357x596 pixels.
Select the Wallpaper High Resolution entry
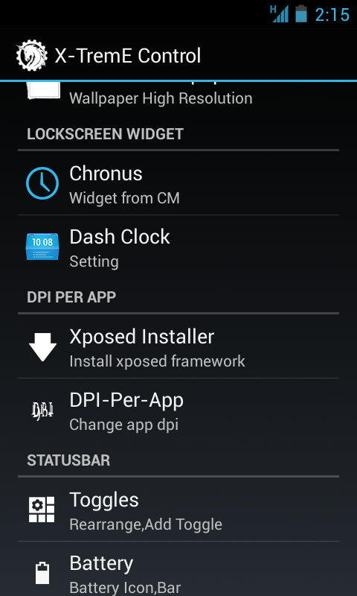[178, 95]
